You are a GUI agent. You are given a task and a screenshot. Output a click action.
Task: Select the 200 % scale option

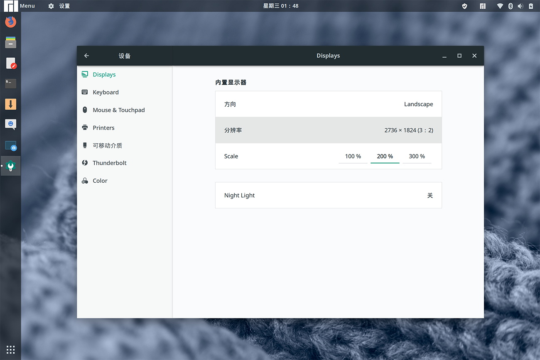coord(385,157)
